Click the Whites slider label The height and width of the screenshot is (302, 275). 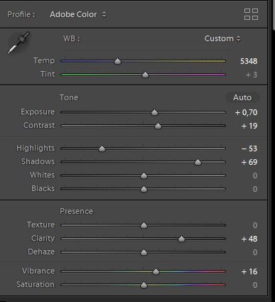click(x=42, y=175)
